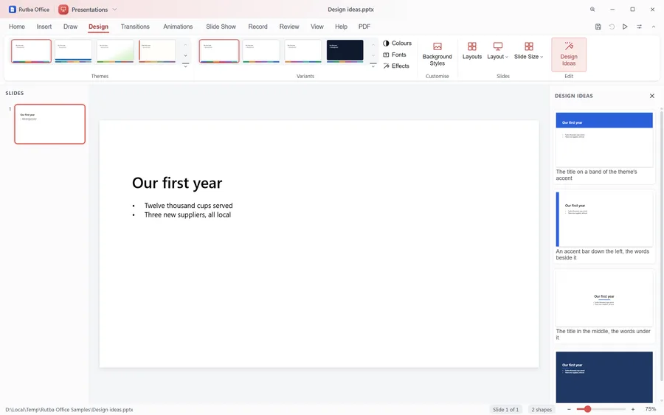
Task: Click the 'Our first year' slide title
Action: pos(177,184)
